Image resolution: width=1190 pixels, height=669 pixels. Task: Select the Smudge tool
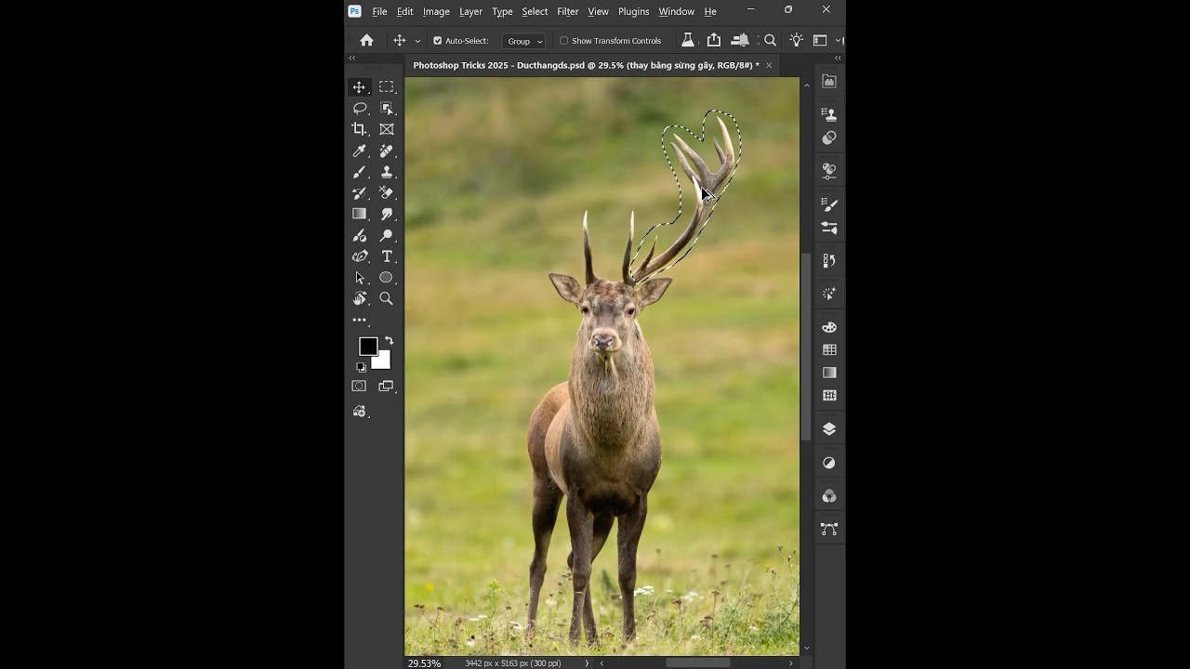pos(386,214)
